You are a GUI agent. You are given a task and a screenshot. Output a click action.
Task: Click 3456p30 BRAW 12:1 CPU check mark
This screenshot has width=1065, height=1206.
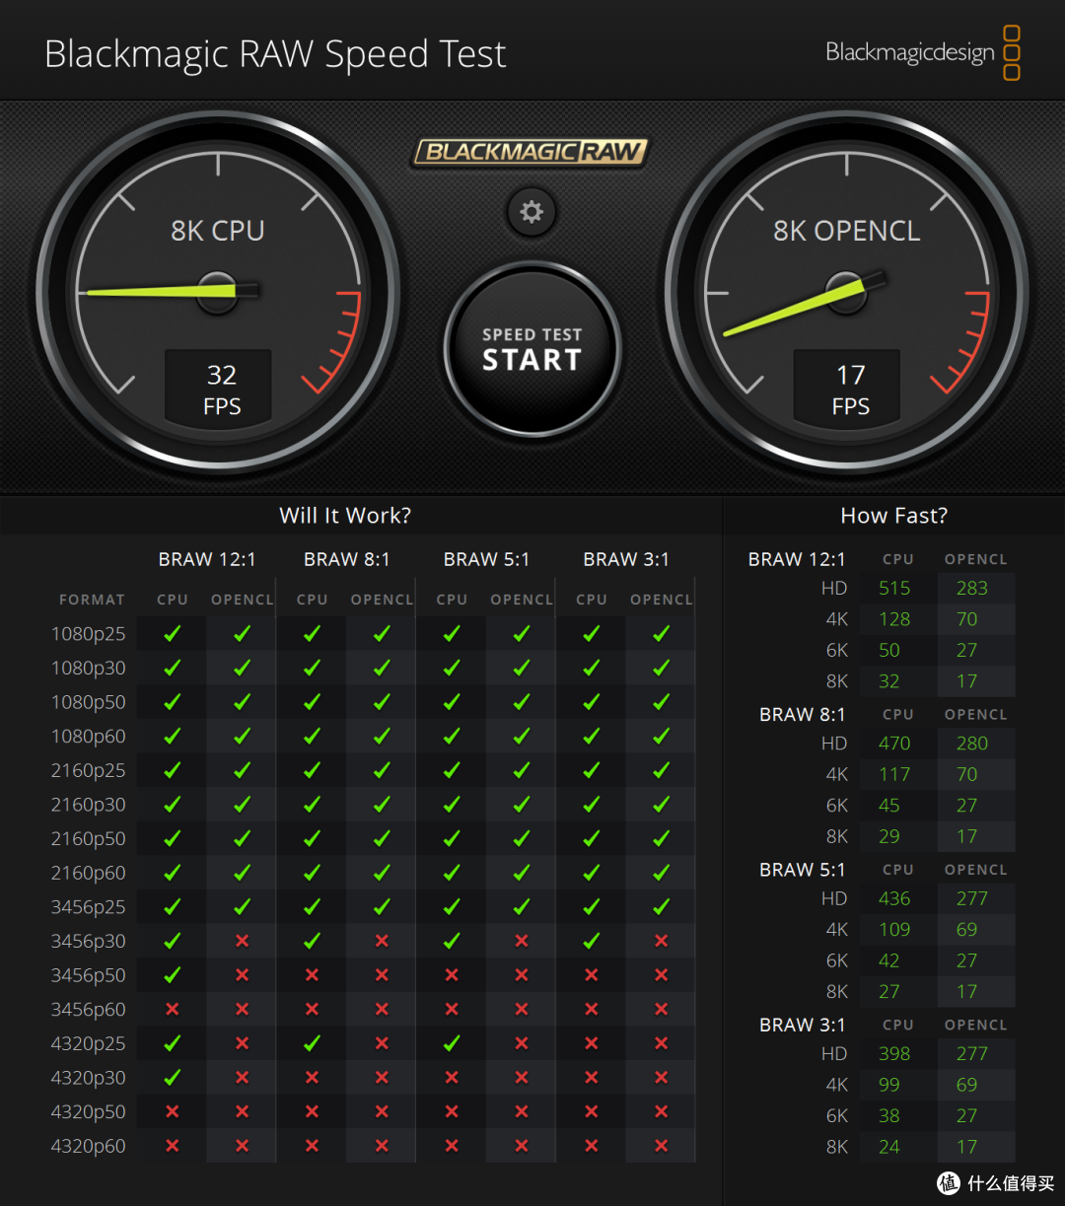(173, 941)
